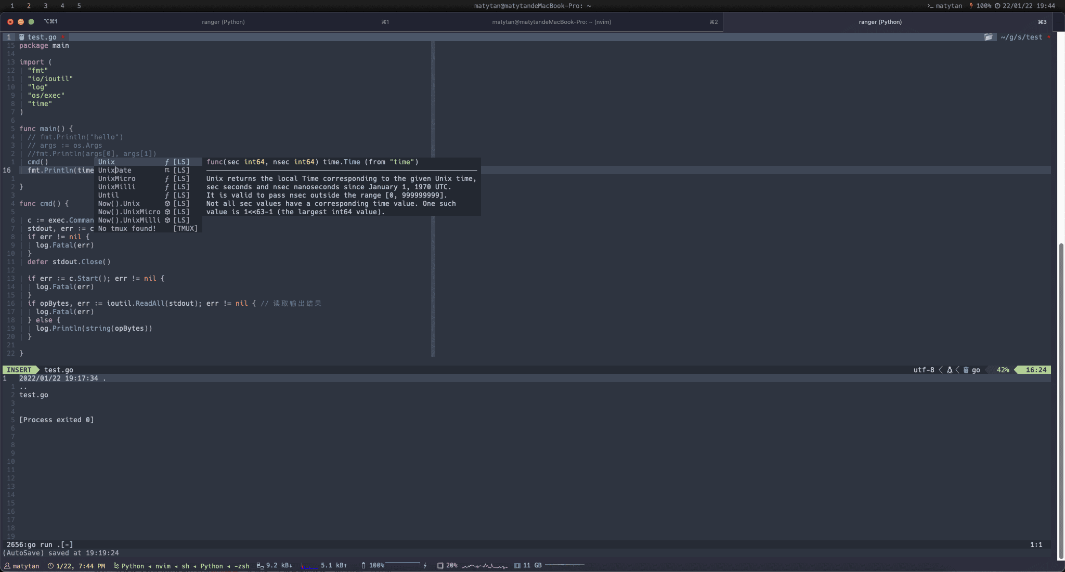Viewport: 1065px width, 572px height.
Task: Pick the Until completion suggestion
Action: 108,195
